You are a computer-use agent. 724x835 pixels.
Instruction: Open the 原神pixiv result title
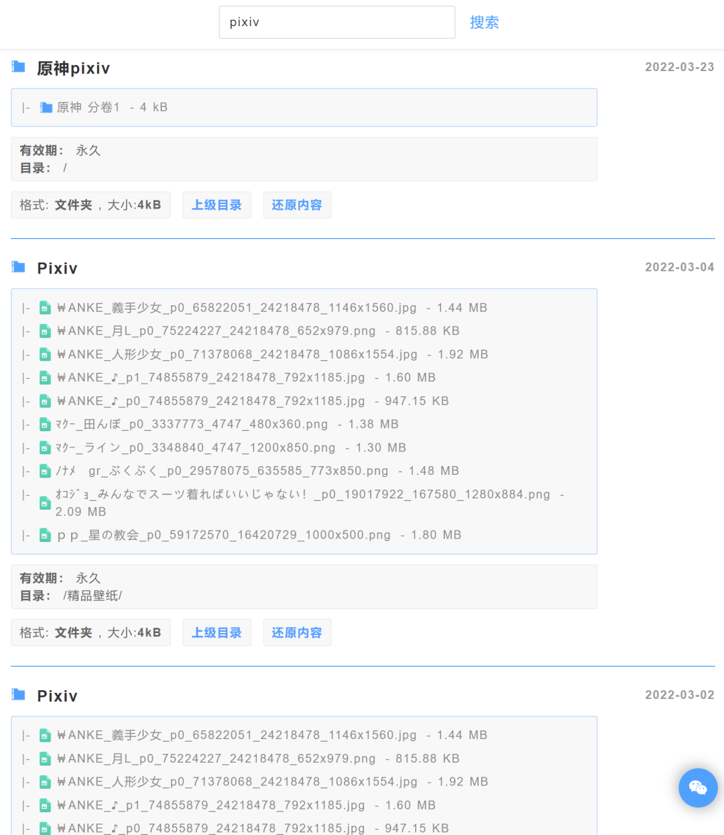[x=74, y=68]
